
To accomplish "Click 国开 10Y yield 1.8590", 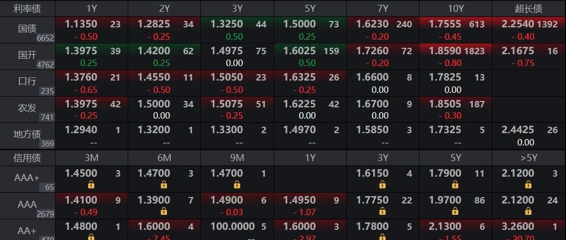I will tap(445, 50).
